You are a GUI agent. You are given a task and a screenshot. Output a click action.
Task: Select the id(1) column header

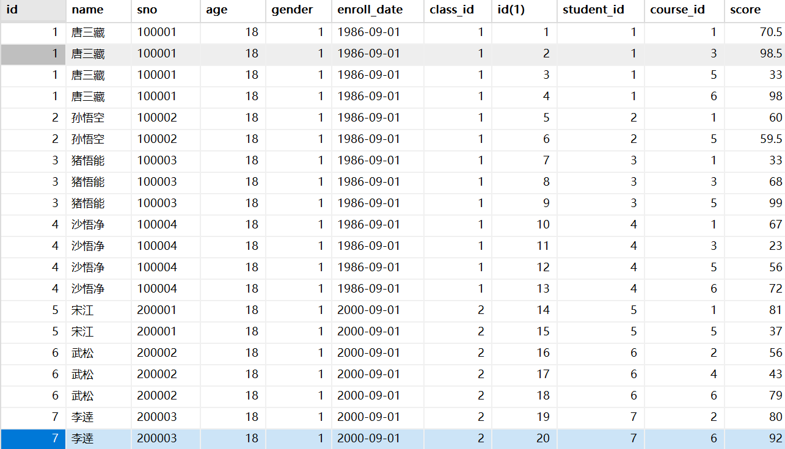[524, 10]
